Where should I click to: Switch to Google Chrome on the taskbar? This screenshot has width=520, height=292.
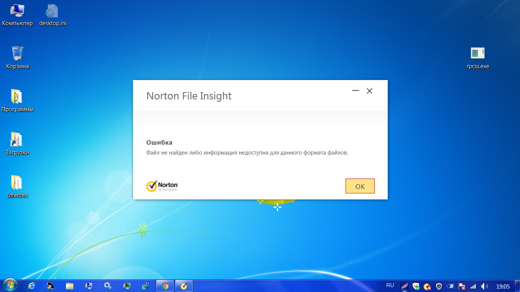(165, 286)
